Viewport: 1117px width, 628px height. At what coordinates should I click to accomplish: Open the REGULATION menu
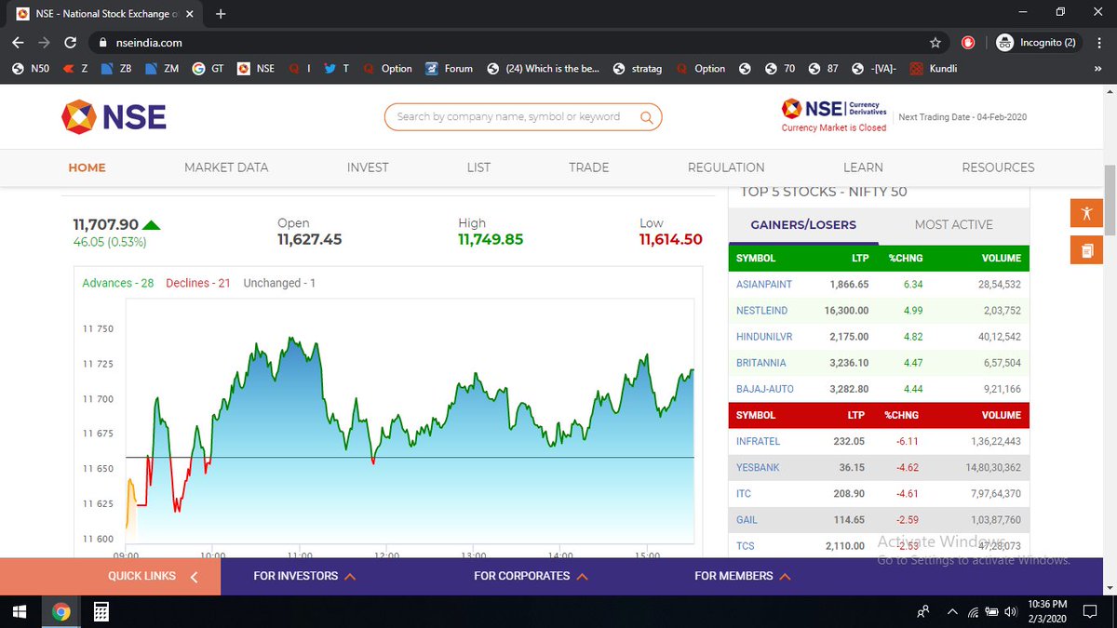[726, 167]
